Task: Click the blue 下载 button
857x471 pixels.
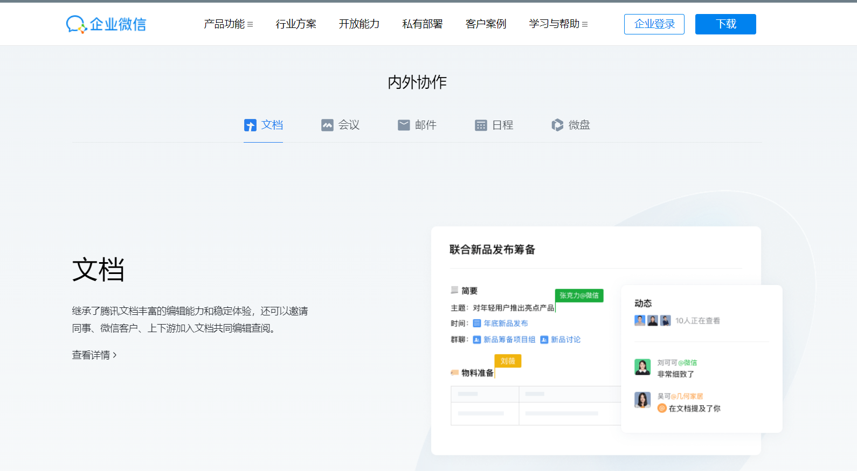Action: pos(725,24)
